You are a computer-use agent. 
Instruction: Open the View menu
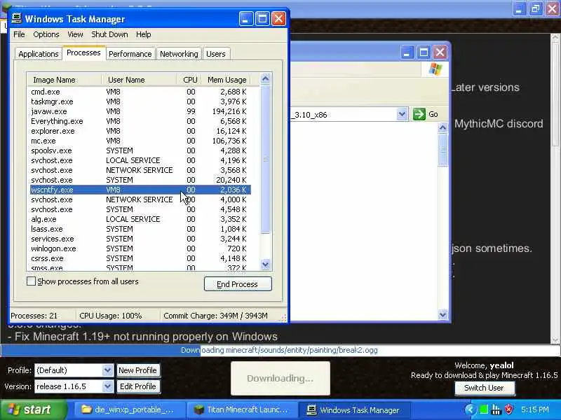(75, 34)
